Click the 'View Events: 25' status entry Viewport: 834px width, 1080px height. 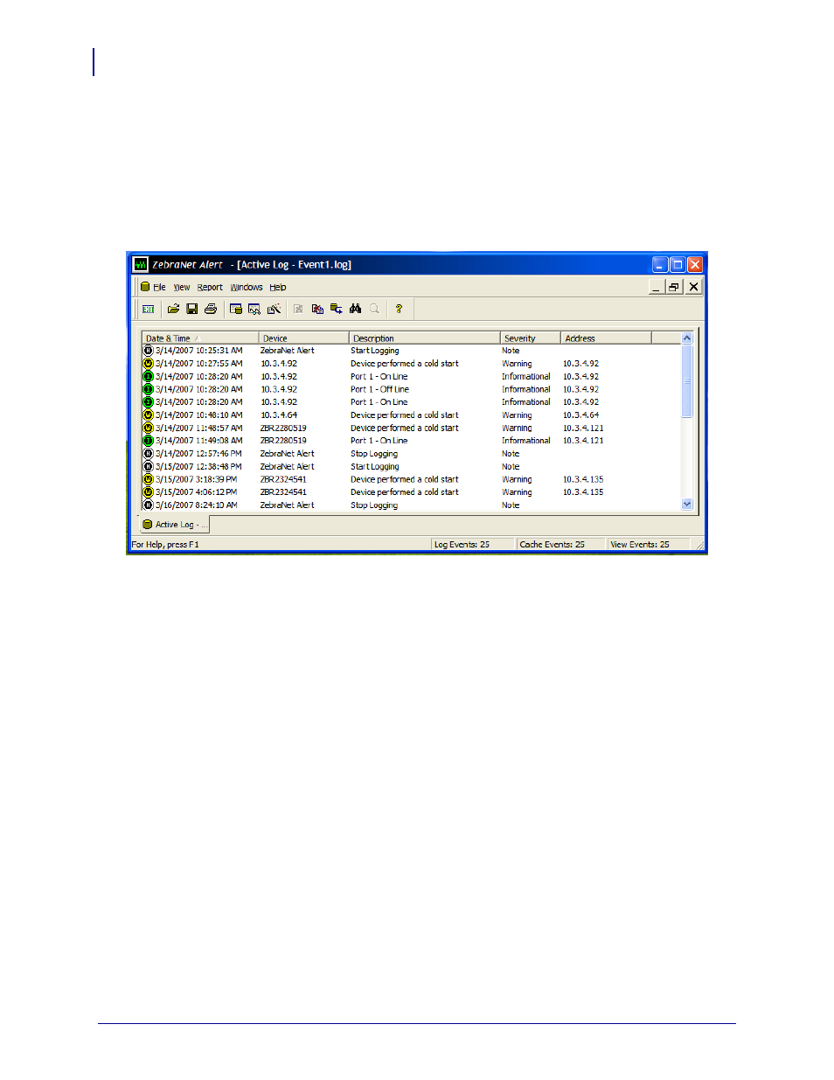[x=640, y=545]
